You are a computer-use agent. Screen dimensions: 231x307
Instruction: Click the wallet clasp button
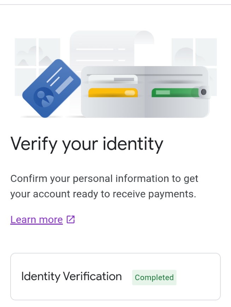point(203,92)
